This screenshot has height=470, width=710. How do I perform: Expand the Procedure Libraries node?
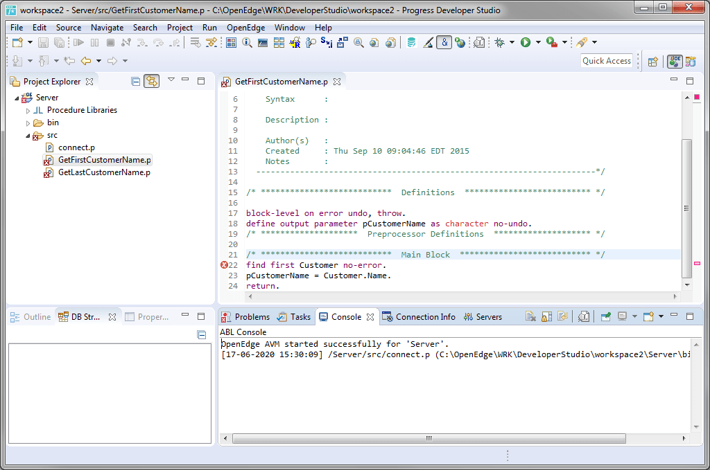point(28,111)
